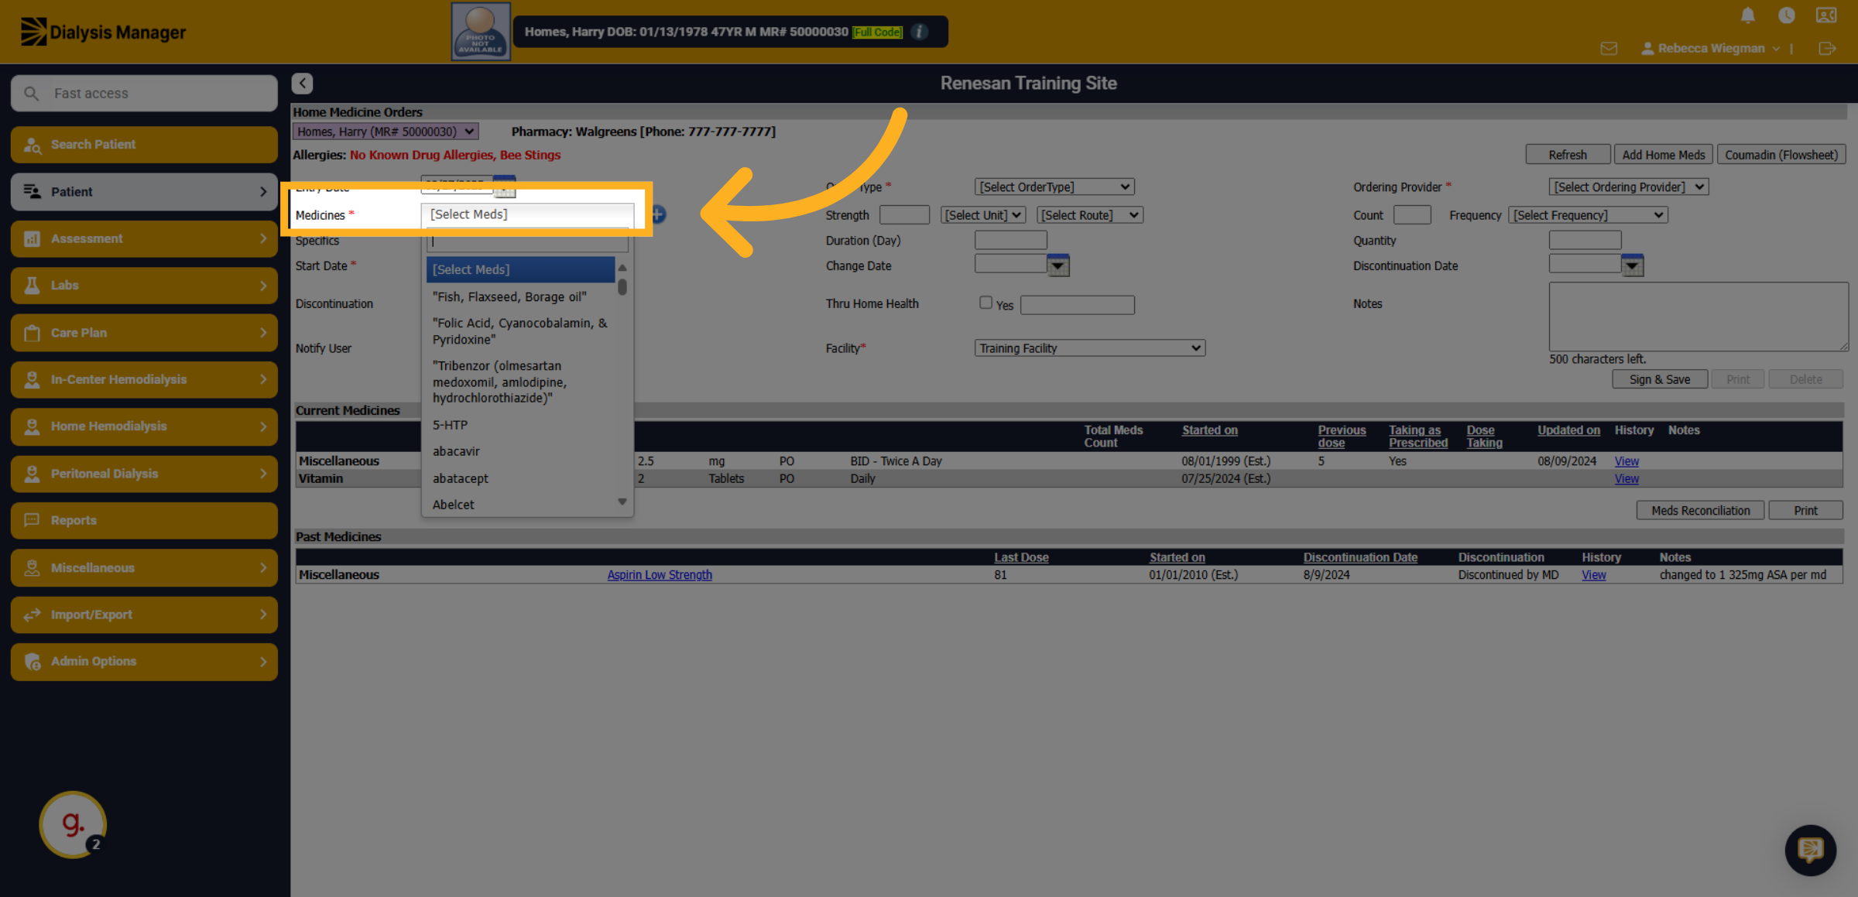Open the Select Ordering Provider dropdown

click(1628, 187)
